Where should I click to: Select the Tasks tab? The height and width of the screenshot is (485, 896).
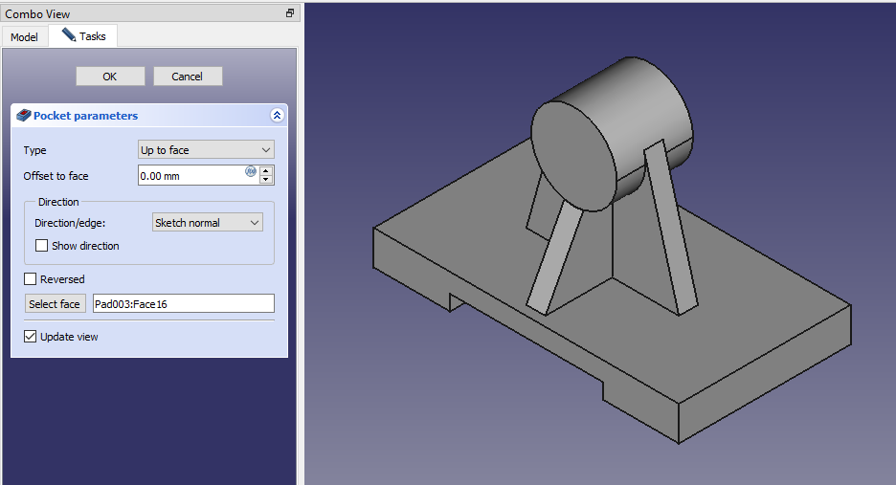(x=84, y=36)
